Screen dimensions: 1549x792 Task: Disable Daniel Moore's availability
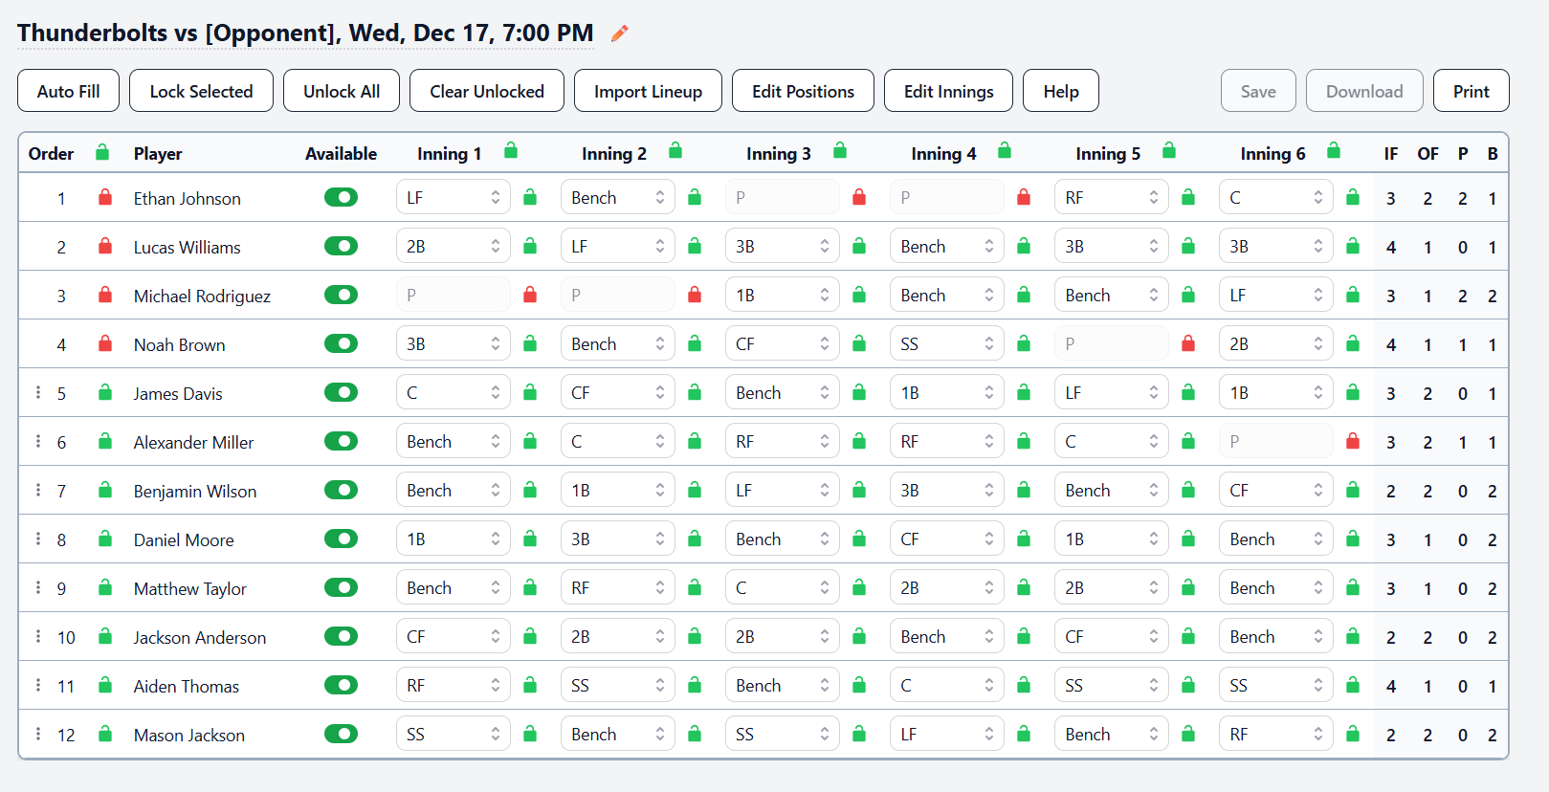pyautogui.click(x=341, y=539)
